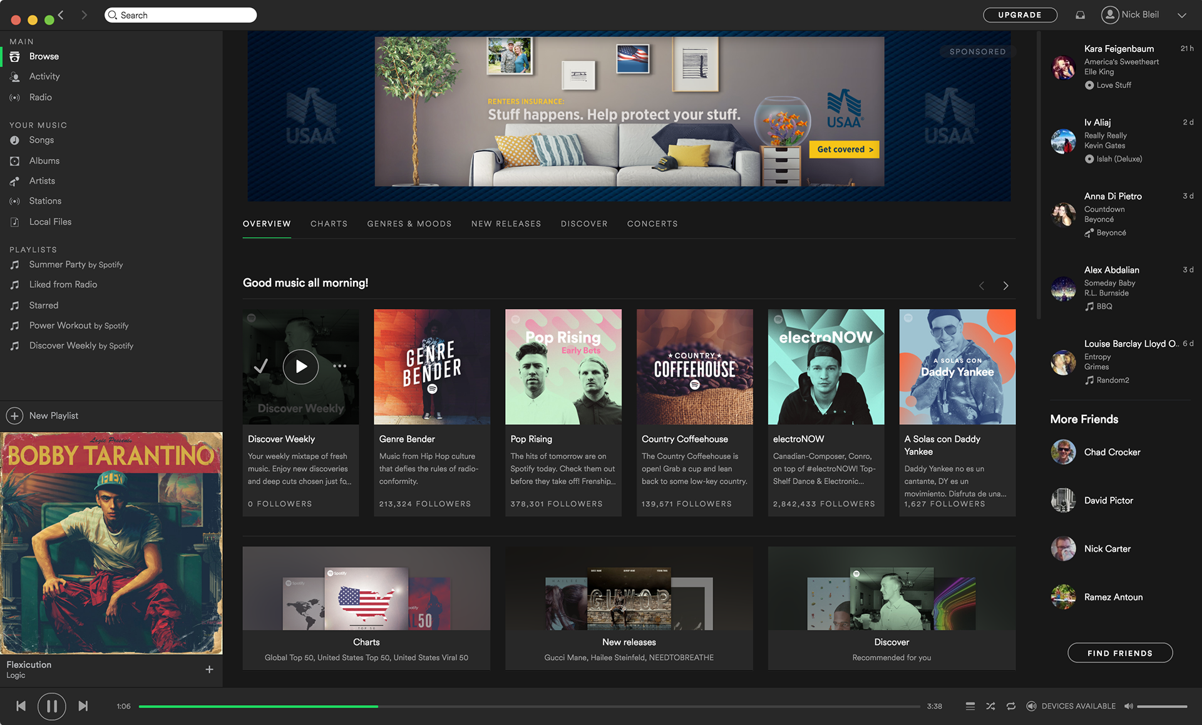Click the New Playlist plus icon
1202x725 pixels.
(x=14, y=416)
